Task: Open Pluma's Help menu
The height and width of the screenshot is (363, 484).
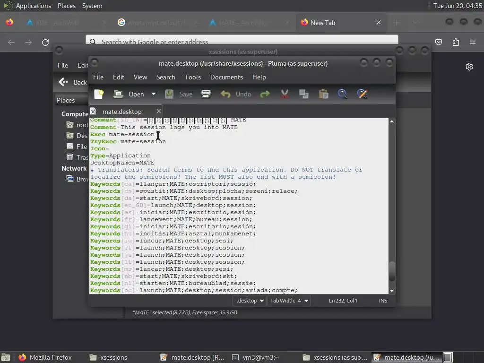Action: tap(259, 77)
